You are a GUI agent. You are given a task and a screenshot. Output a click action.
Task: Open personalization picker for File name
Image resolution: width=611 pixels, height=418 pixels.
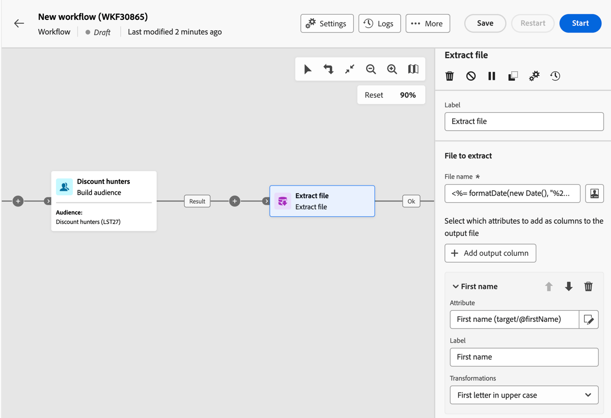[594, 193]
